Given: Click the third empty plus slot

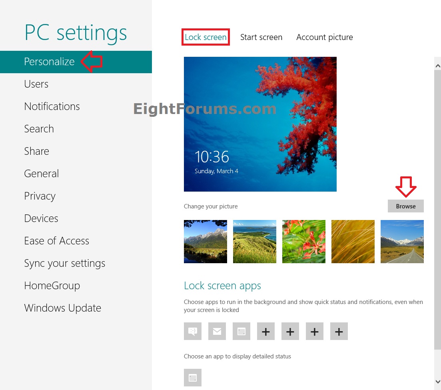Looking at the screenshot, I should click(x=315, y=331).
